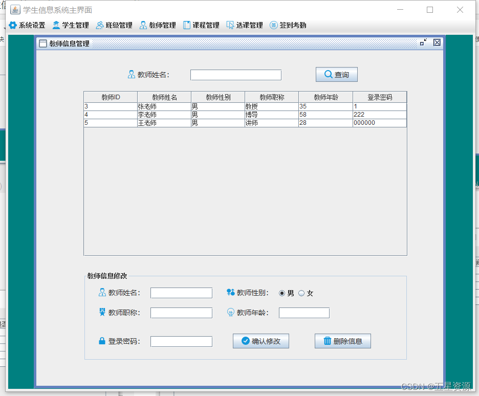
Task: Click the group icon beside 班级管理
Action: tap(100, 25)
